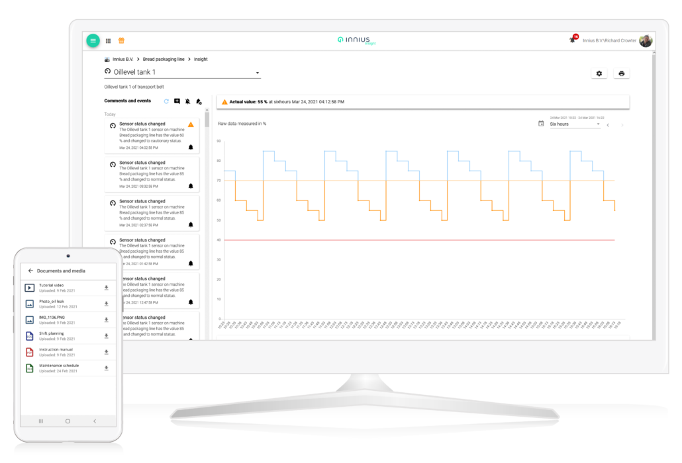Download IMG_1136.PNG on phone
The image size is (682, 463).
coord(106,319)
